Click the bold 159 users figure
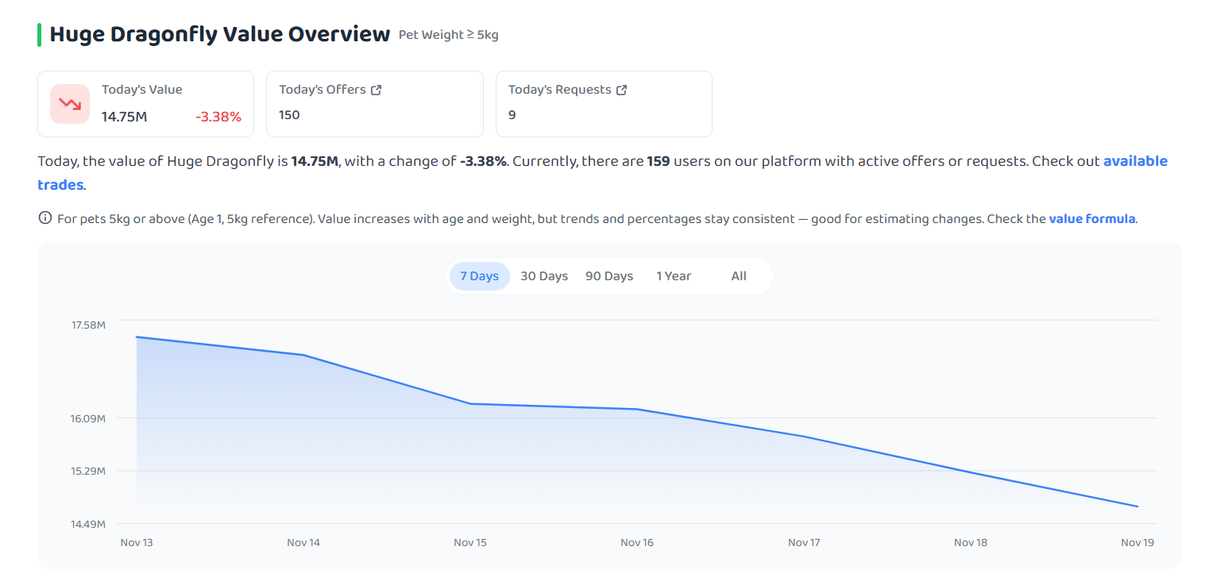The height and width of the screenshot is (585, 1213). (x=659, y=161)
